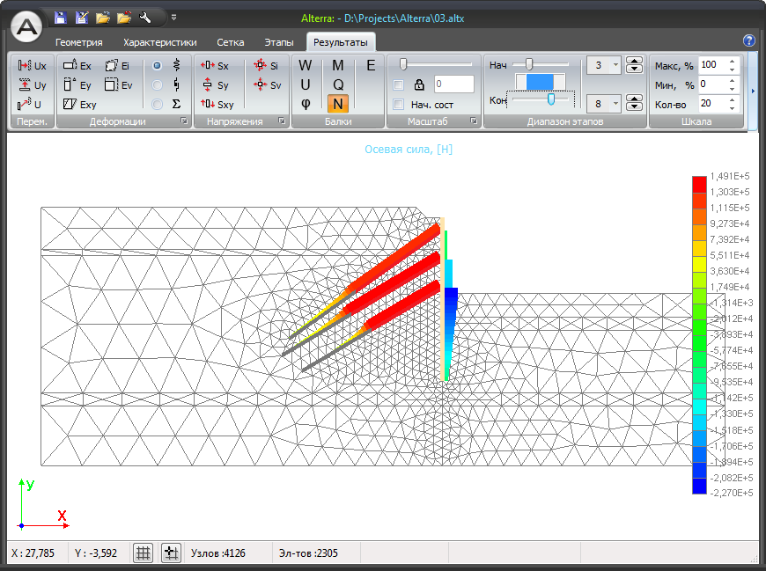Select the M beam bending moment
Screen dimensions: 766x571
[338, 66]
